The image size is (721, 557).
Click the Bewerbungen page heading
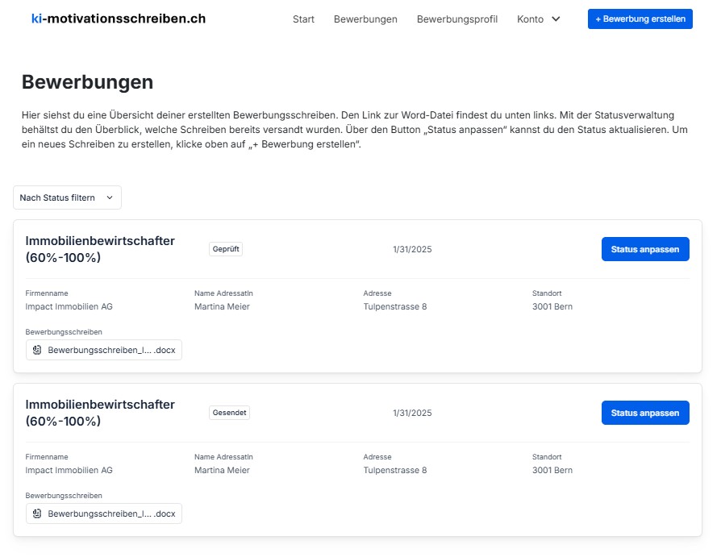tap(87, 81)
